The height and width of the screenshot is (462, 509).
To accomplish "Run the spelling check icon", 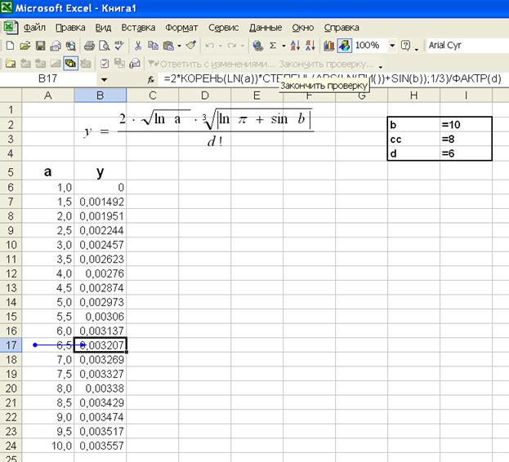I will coord(118,46).
